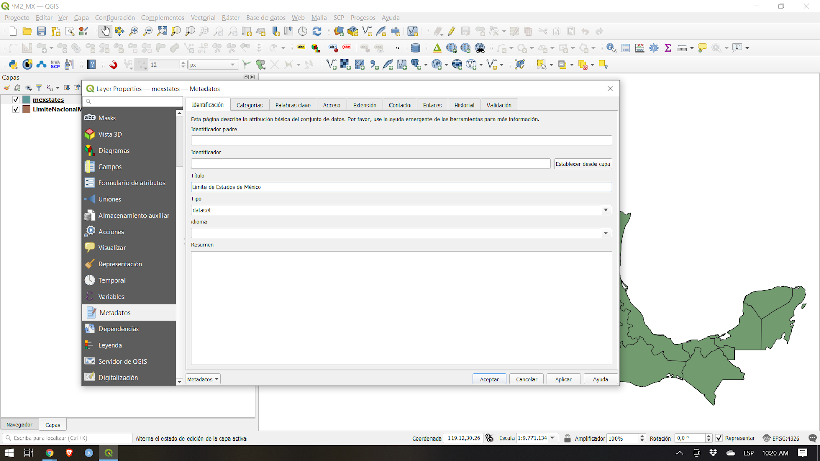Click the Resumen text area
The height and width of the screenshot is (461, 820).
pyautogui.click(x=401, y=308)
